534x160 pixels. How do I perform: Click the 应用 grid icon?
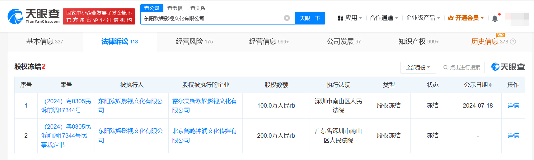340,18
